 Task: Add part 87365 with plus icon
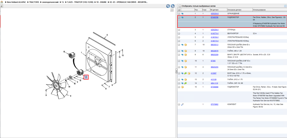click(x=179, y=61)
